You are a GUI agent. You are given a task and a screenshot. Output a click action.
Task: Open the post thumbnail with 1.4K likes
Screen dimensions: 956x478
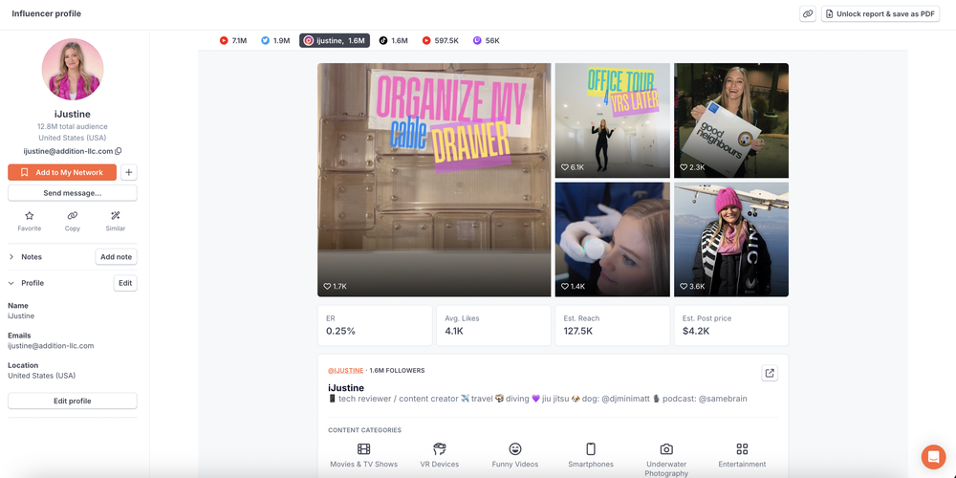pos(612,240)
